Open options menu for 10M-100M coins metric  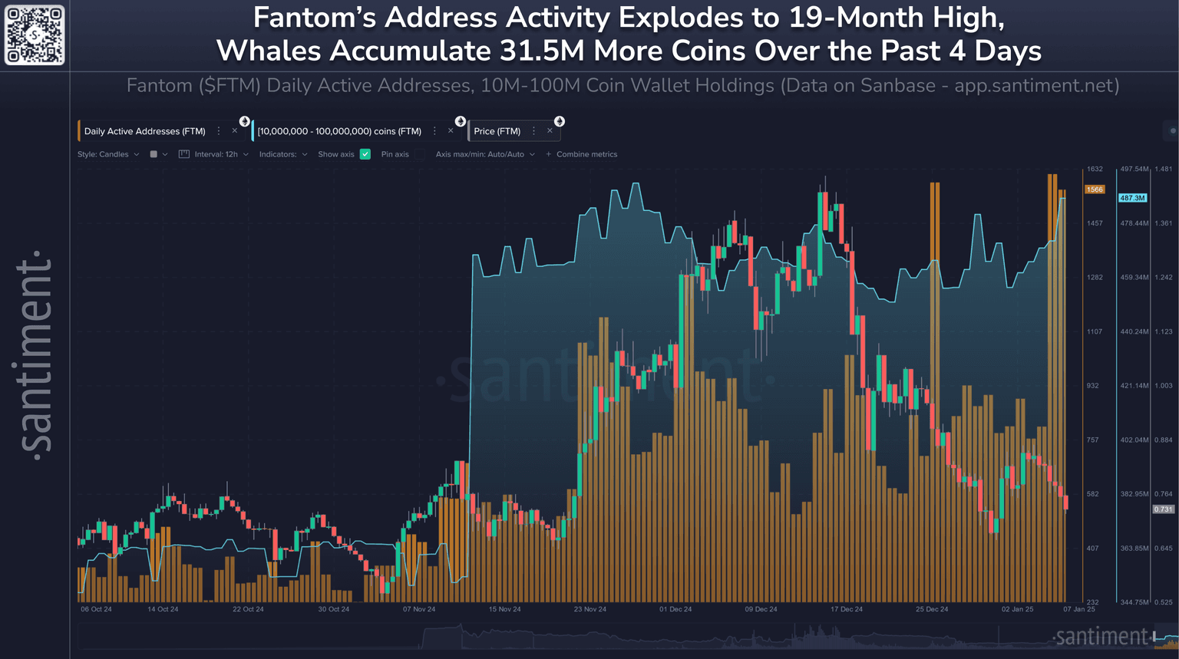(434, 131)
